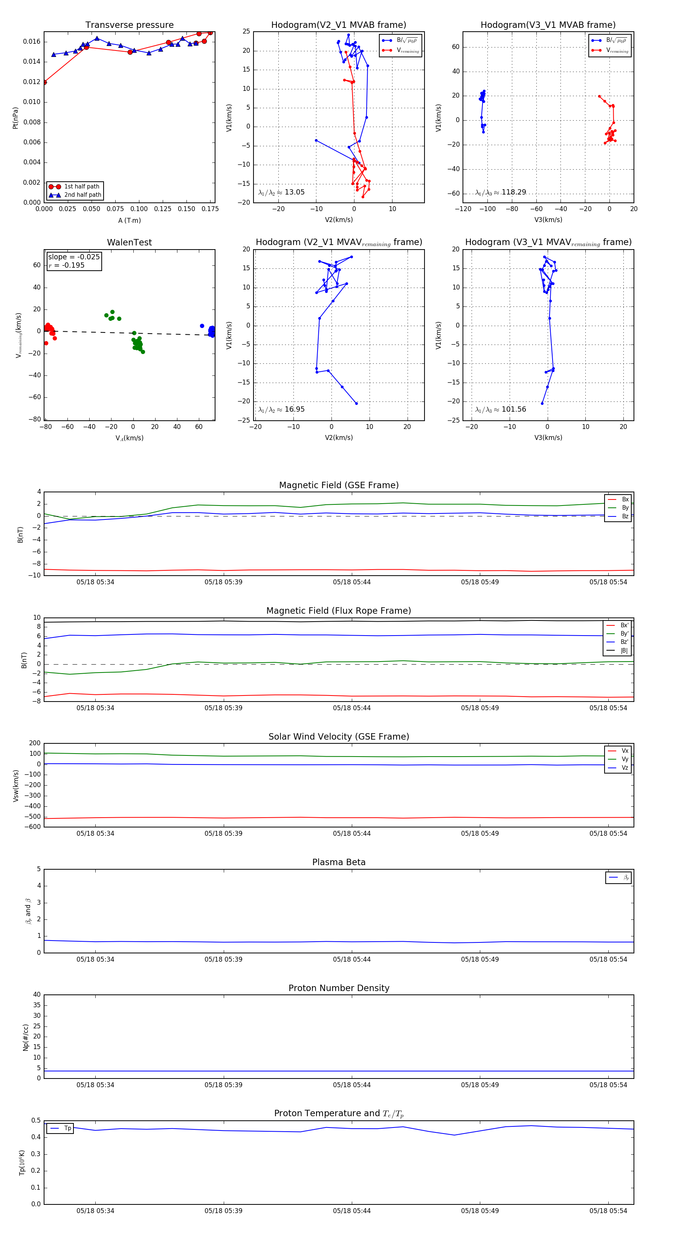Select the "1st half path" legend entry
Image resolution: width=678 pixels, height=1244 pixels.
(75, 186)
